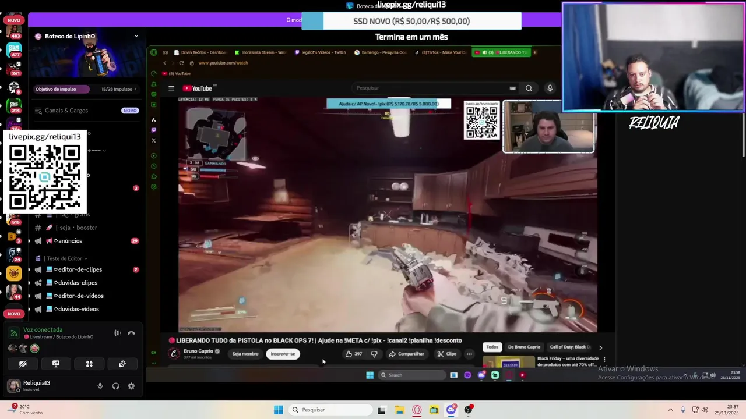Open the YouTube guide hamburger menu
Image resolution: width=746 pixels, height=419 pixels.
(x=171, y=88)
